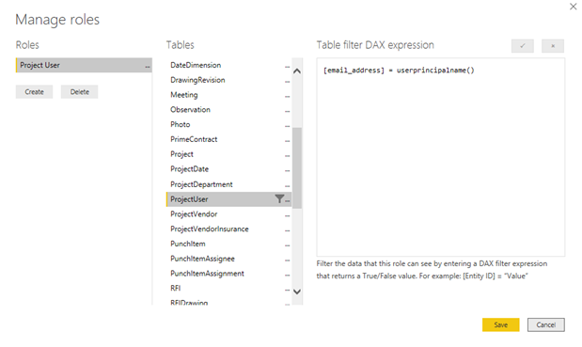This screenshot has width=582, height=347.
Task: Select the PunchItemAssignee table
Action: [228, 259]
